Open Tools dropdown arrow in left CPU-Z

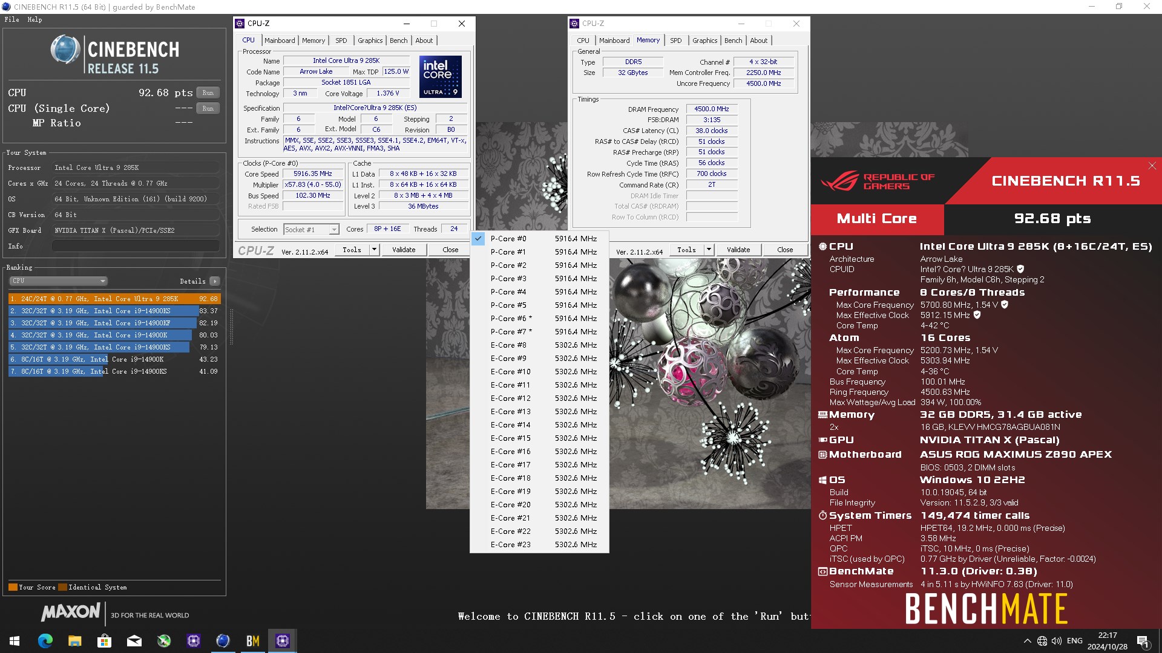point(374,250)
